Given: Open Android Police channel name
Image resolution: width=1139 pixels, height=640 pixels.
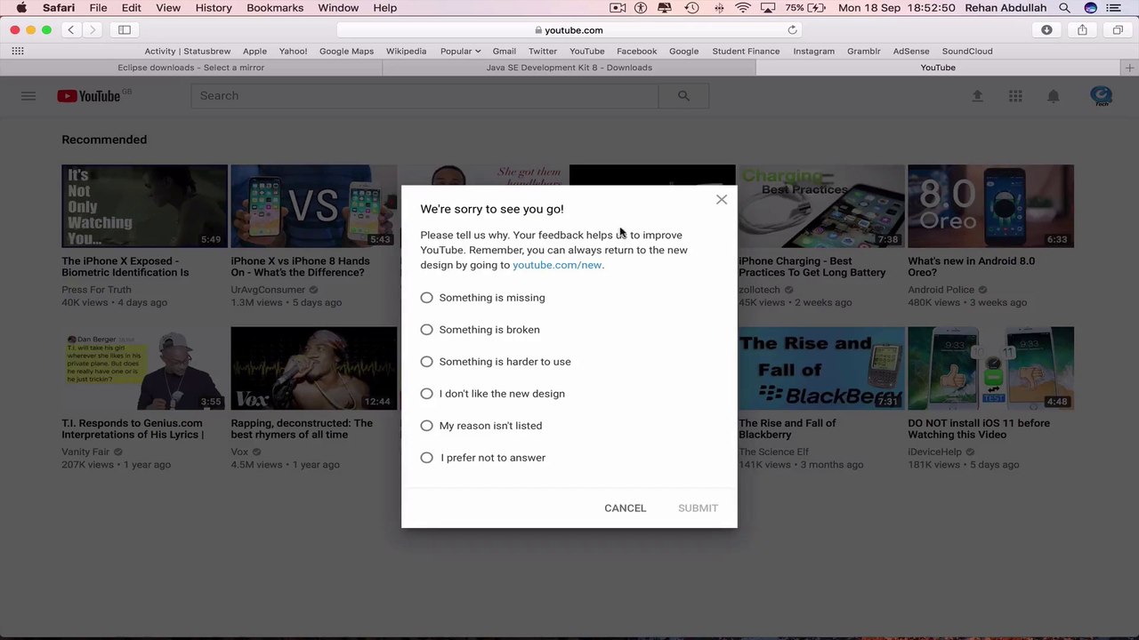Looking at the screenshot, I should [941, 290].
